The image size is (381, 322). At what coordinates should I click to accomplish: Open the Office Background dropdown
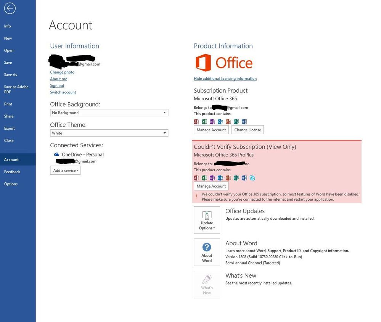[x=109, y=113]
